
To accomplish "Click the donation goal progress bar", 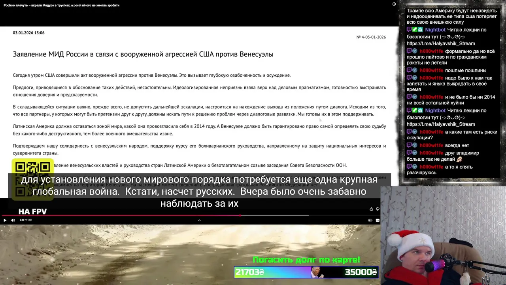I will coord(306,272).
